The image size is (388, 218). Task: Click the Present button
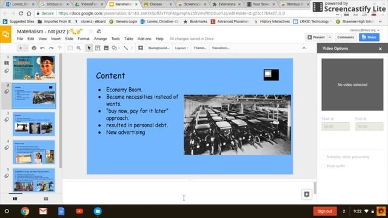tap(316, 38)
